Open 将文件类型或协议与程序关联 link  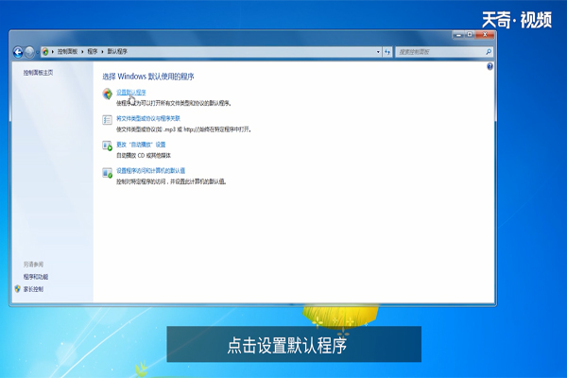tap(148, 118)
